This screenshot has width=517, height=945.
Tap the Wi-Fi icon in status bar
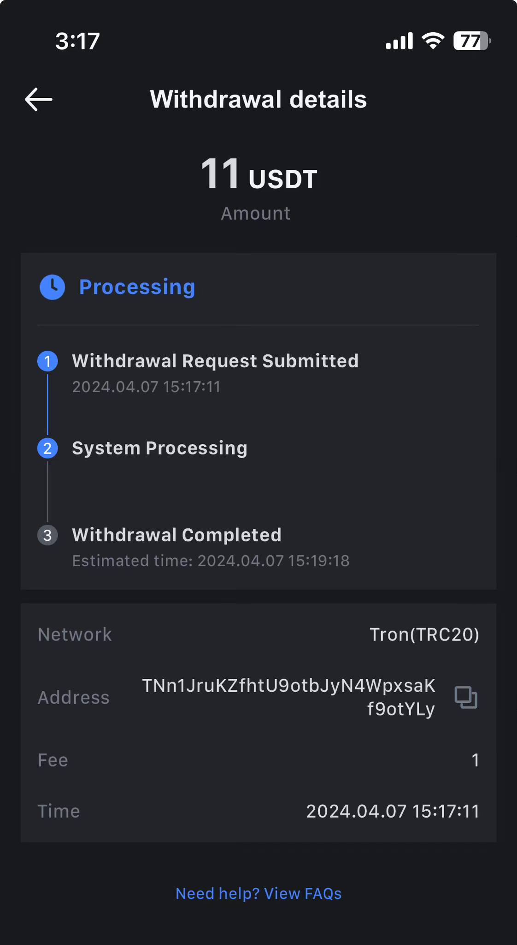point(433,41)
